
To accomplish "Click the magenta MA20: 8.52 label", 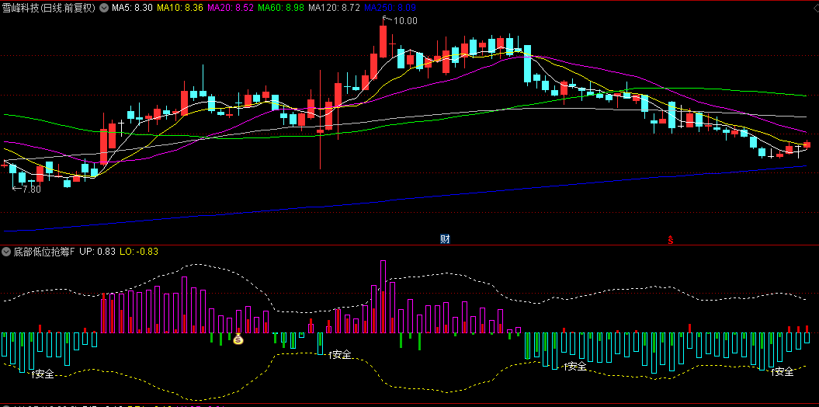I will [x=231, y=7].
